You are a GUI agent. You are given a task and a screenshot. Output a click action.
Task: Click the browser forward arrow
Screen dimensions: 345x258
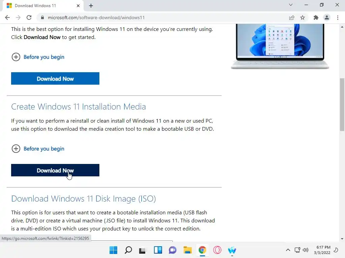tap(18, 17)
